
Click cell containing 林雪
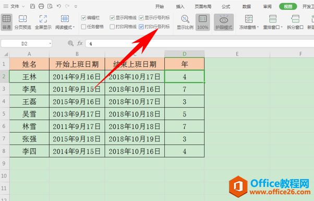point(29,126)
